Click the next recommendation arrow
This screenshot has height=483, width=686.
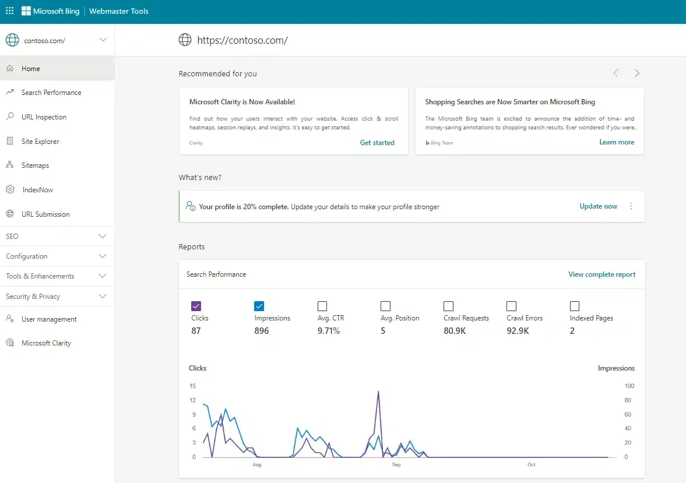(636, 73)
